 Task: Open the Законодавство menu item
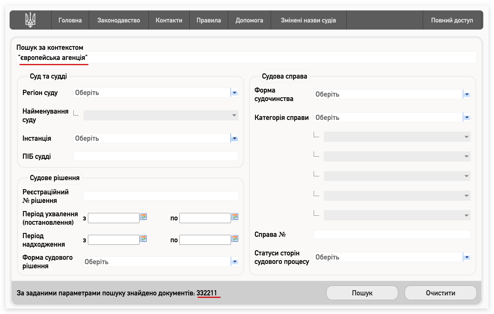pos(118,20)
